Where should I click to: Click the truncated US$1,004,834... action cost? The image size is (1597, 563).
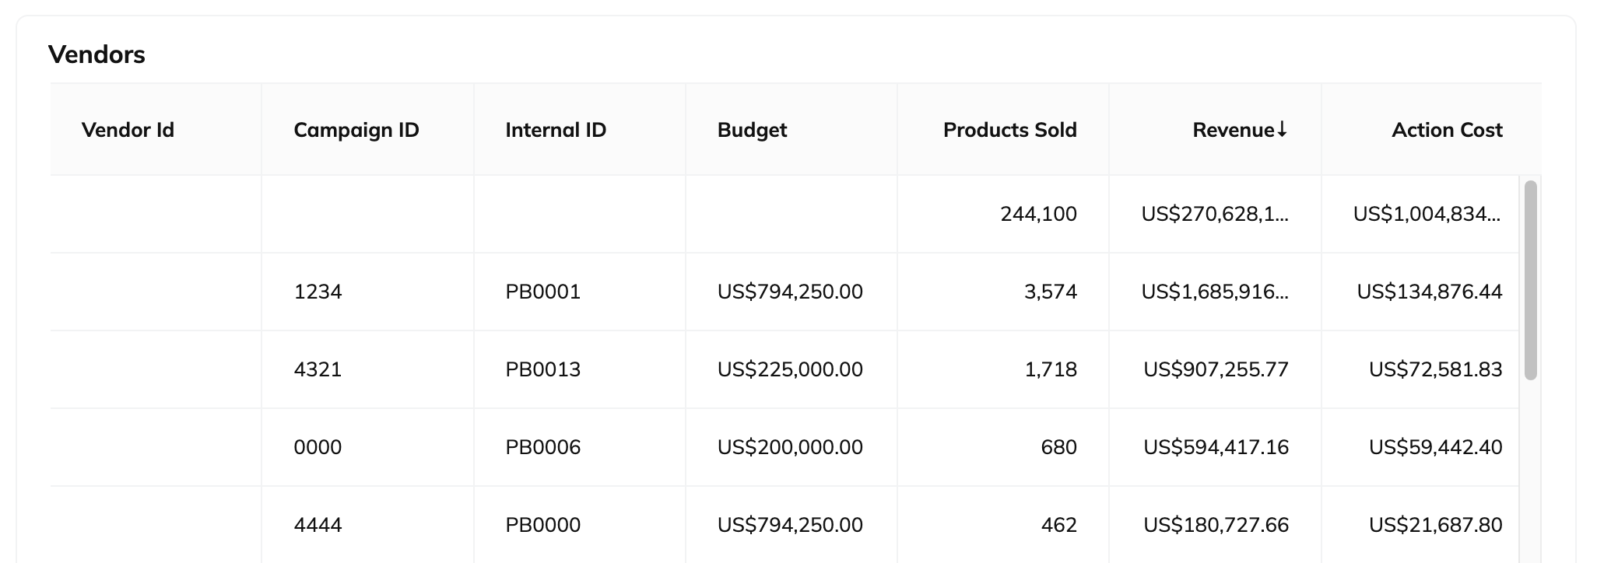pyautogui.click(x=1427, y=214)
